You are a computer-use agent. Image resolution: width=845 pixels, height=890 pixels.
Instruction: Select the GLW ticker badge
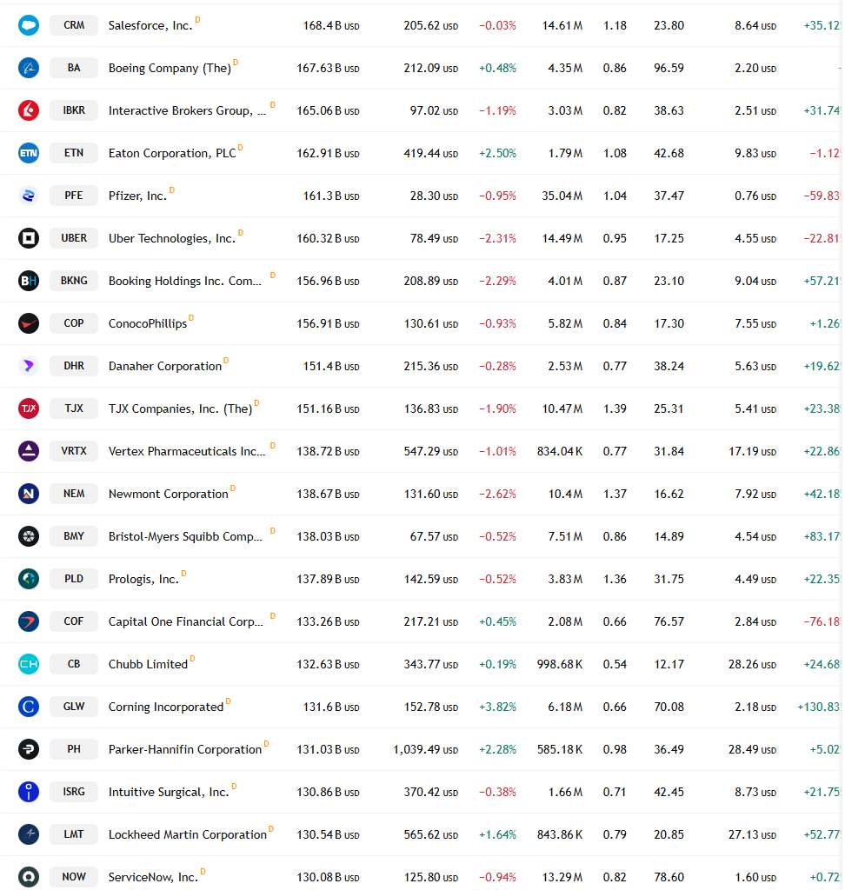click(74, 706)
